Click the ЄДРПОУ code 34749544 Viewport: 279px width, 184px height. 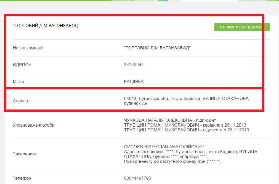point(134,65)
